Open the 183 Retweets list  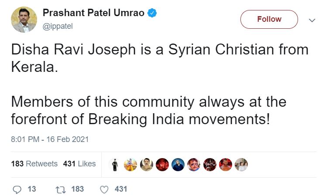click(x=34, y=164)
